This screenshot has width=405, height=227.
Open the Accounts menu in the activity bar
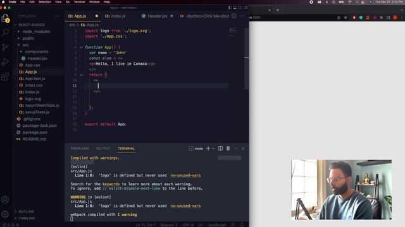pos(5,199)
